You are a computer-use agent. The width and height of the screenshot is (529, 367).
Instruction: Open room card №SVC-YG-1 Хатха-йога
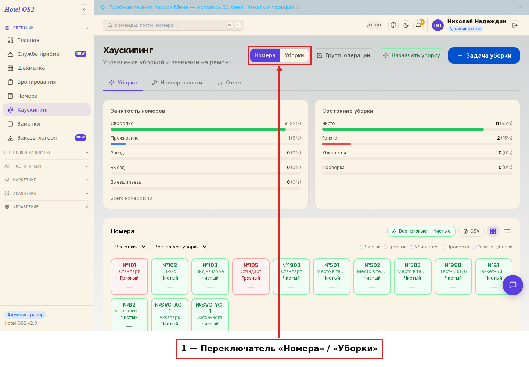pyautogui.click(x=210, y=314)
